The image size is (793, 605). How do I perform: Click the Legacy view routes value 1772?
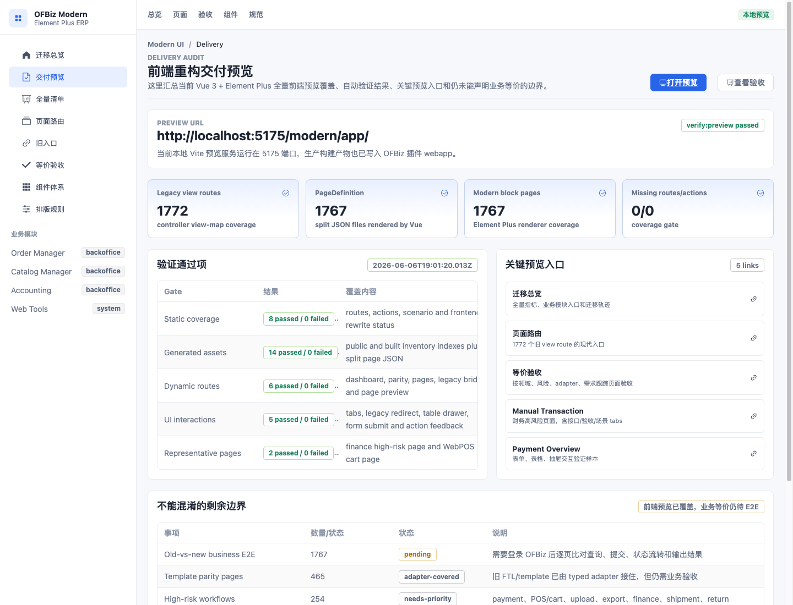(x=172, y=211)
